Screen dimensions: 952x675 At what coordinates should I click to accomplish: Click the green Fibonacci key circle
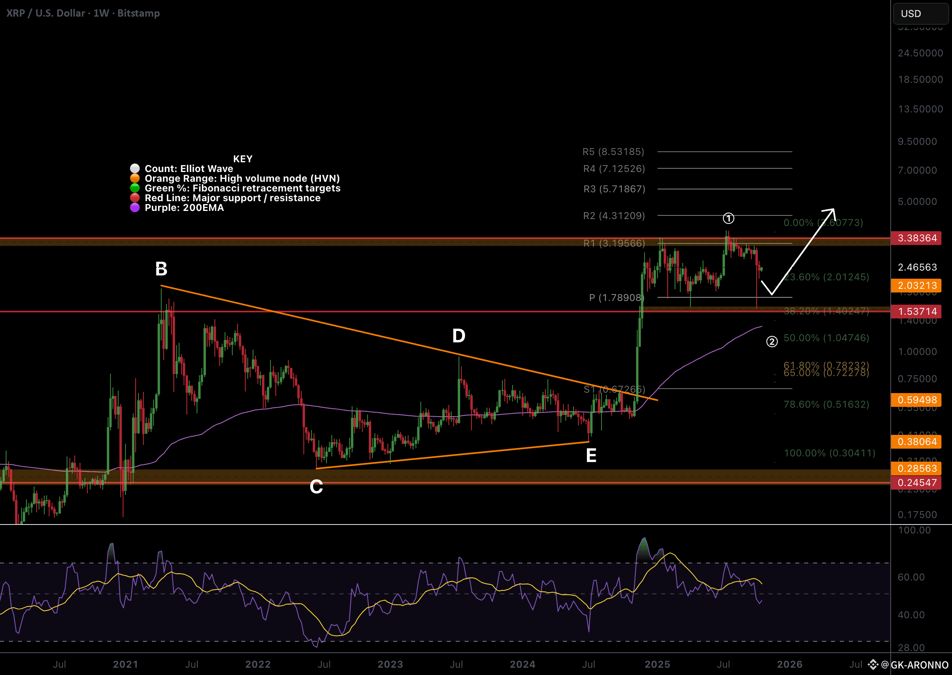(135, 188)
